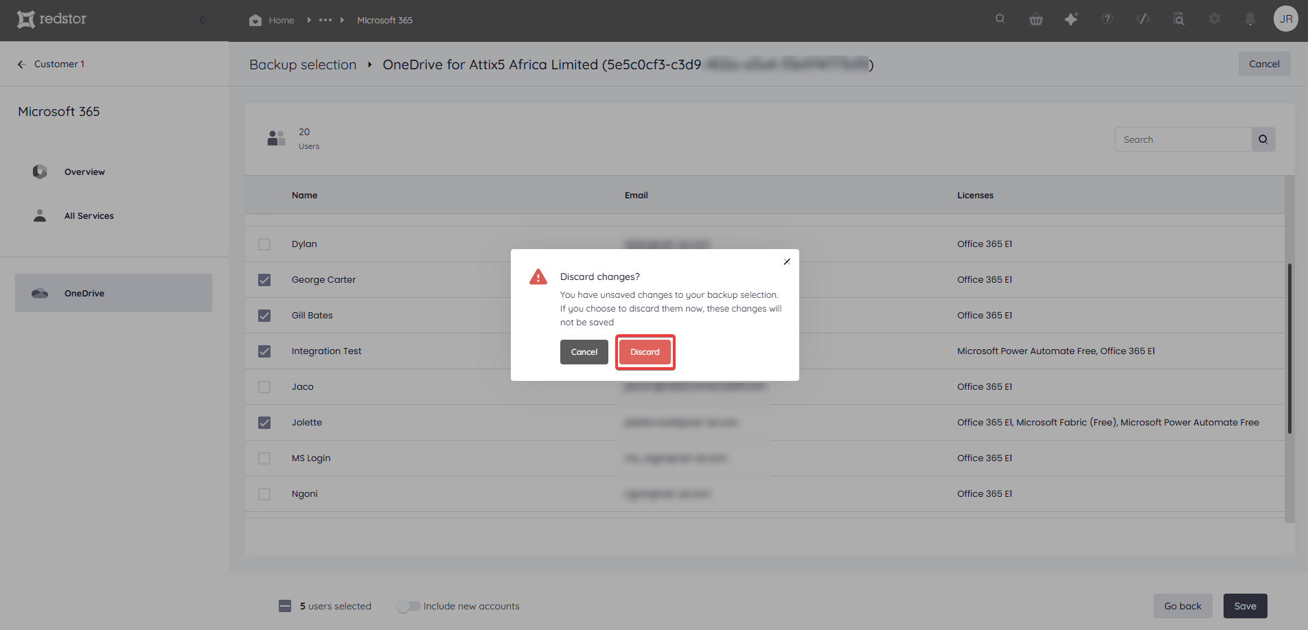Check the Ngoni row checkbox
Viewport: 1308px width, 630px height.
(x=264, y=494)
